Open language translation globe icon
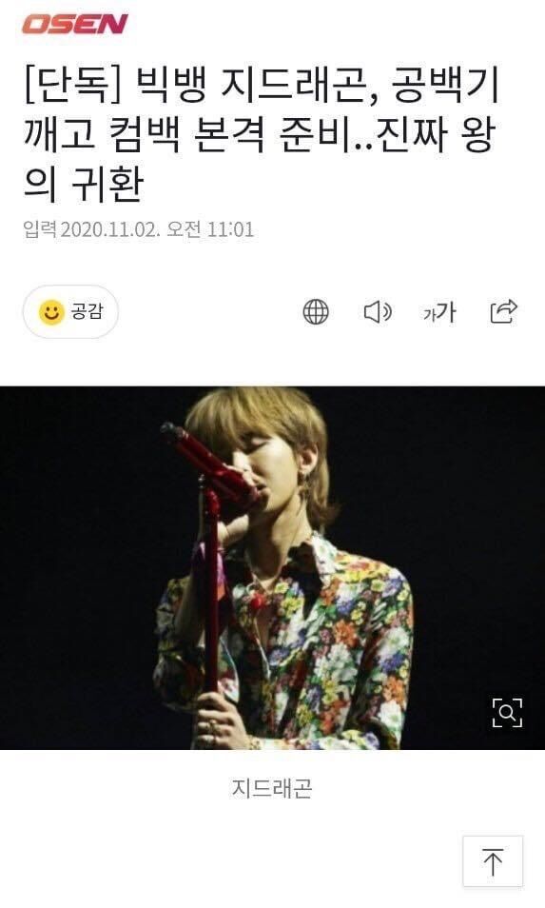The height and width of the screenshot is (908, 545). [316, 312]
